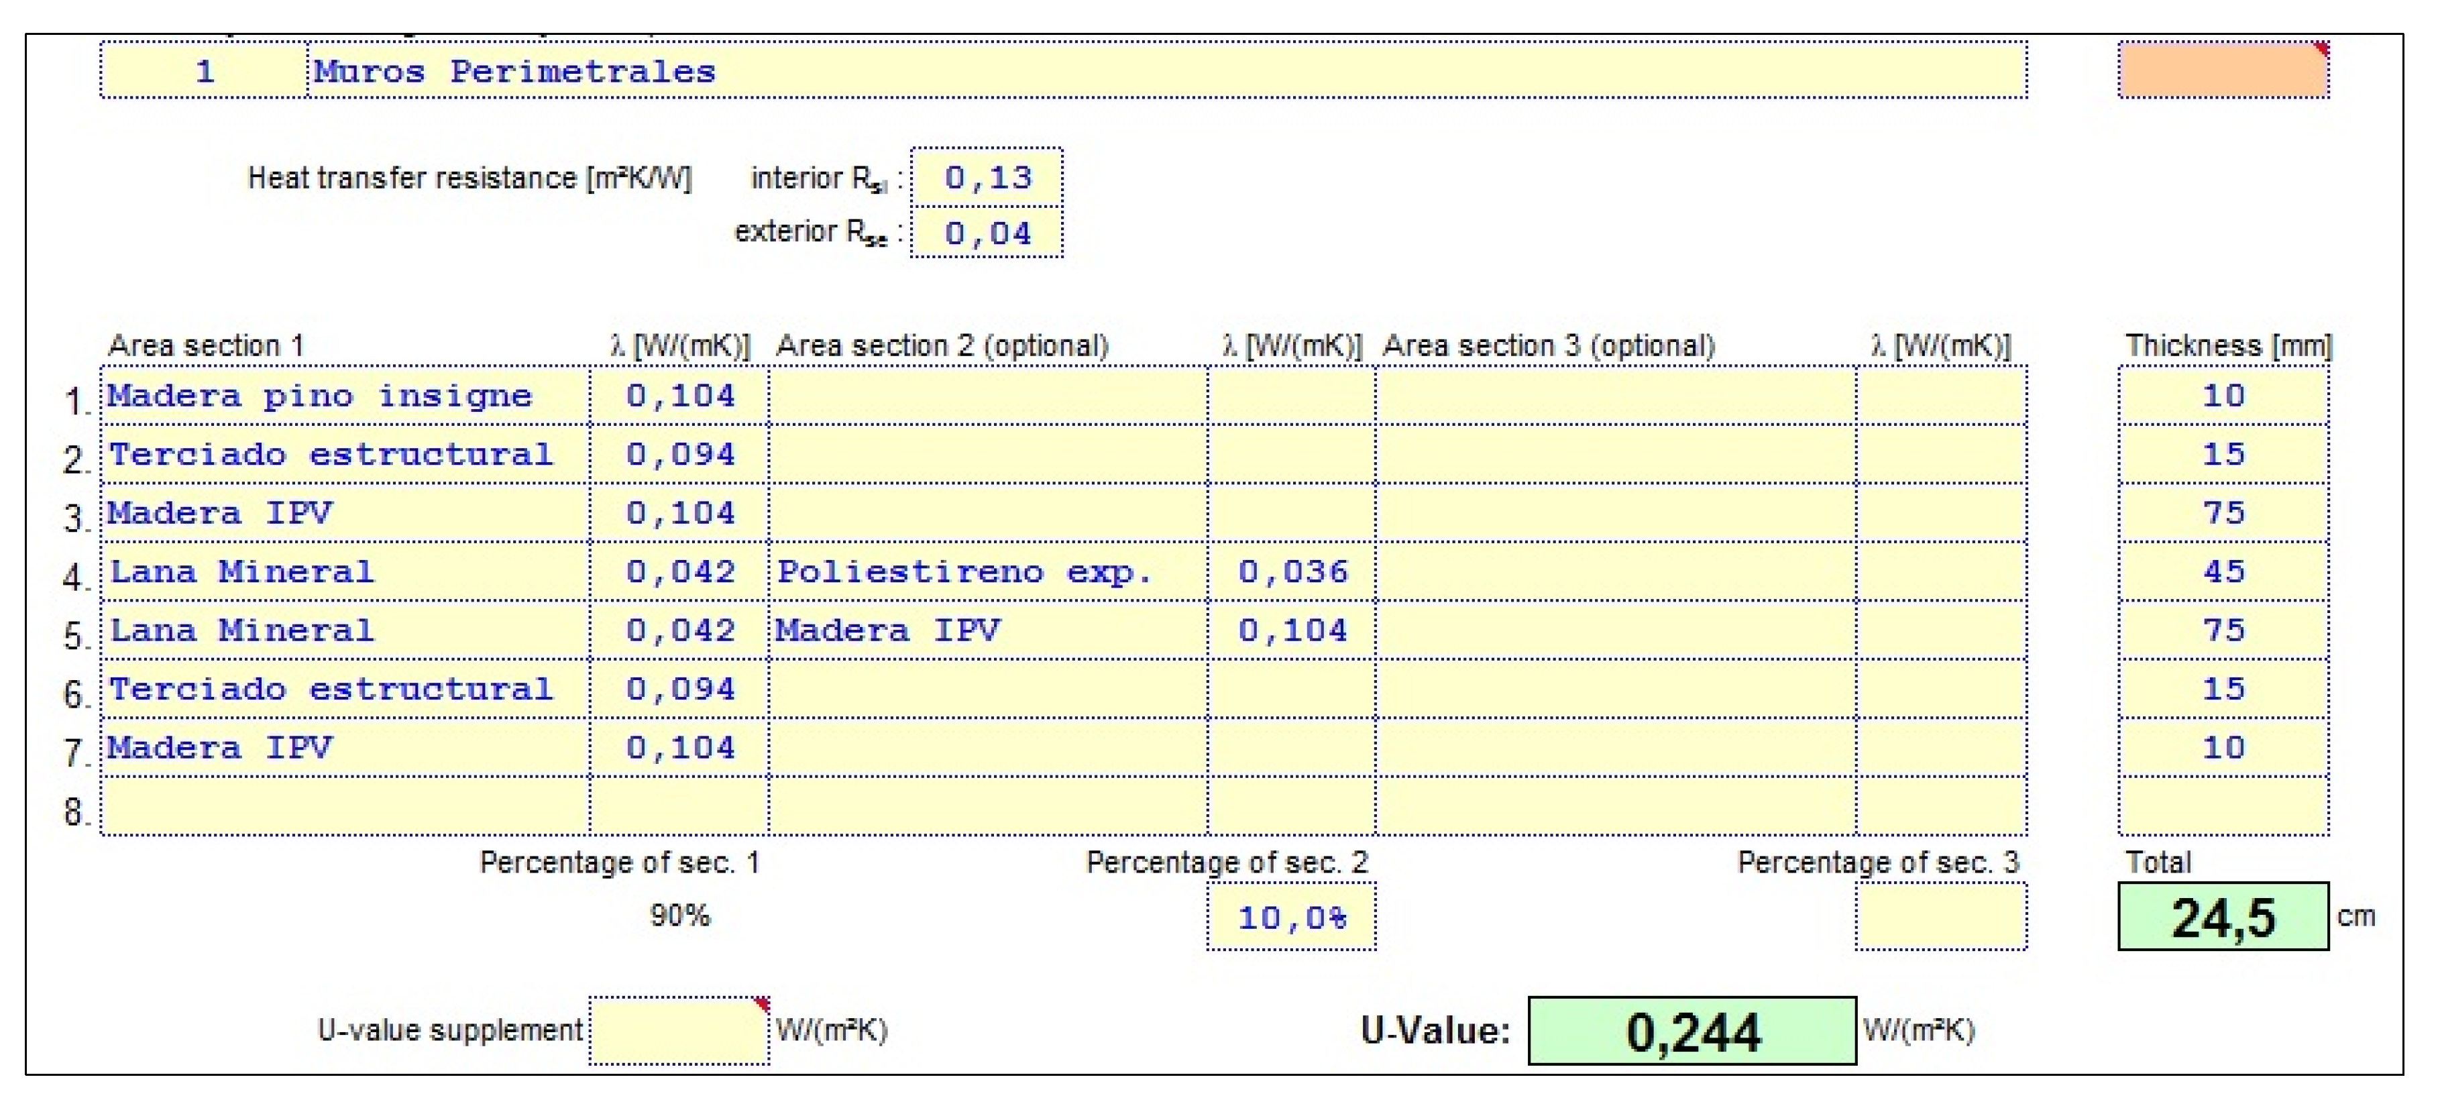
Task: Select the orange cell with red comment marker
Action: [x=2223, y=70]
